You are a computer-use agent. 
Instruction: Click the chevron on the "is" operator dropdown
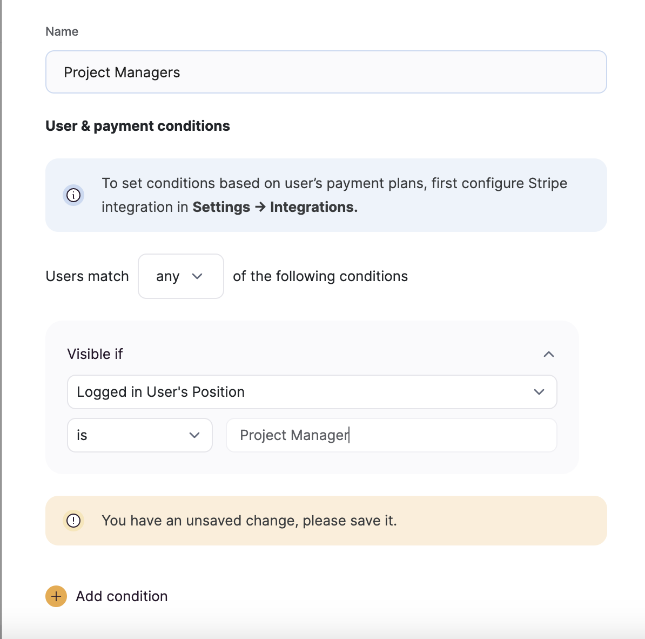coord(194,435)
